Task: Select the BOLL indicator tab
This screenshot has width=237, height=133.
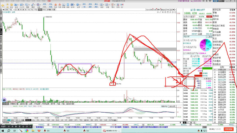Action: click(43, 120)
